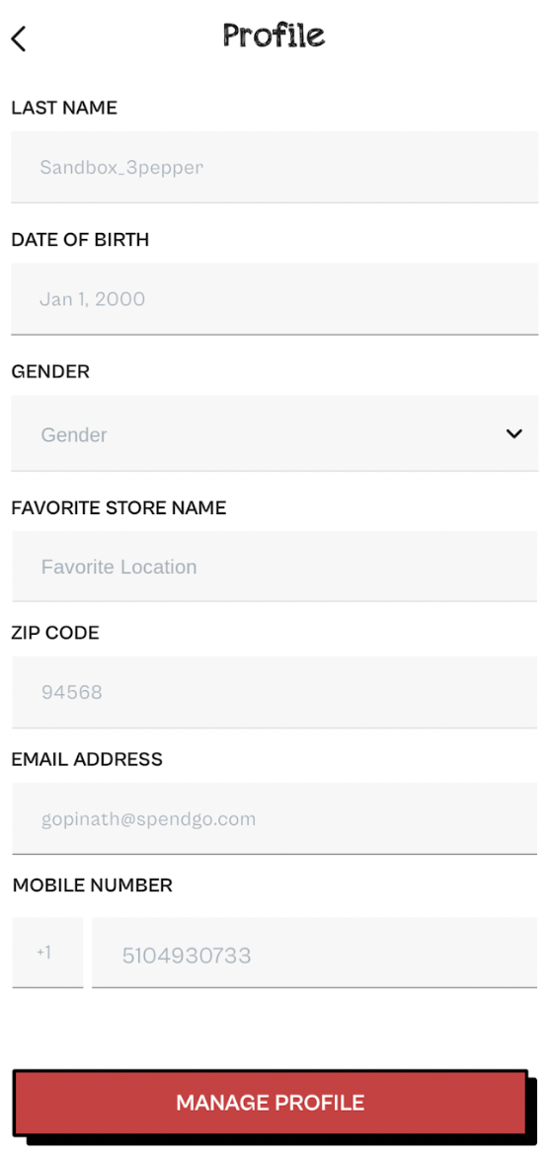Click the DATE OF BIRTH label
Screen dimensions: 553x1155
[x=80, y=240]
